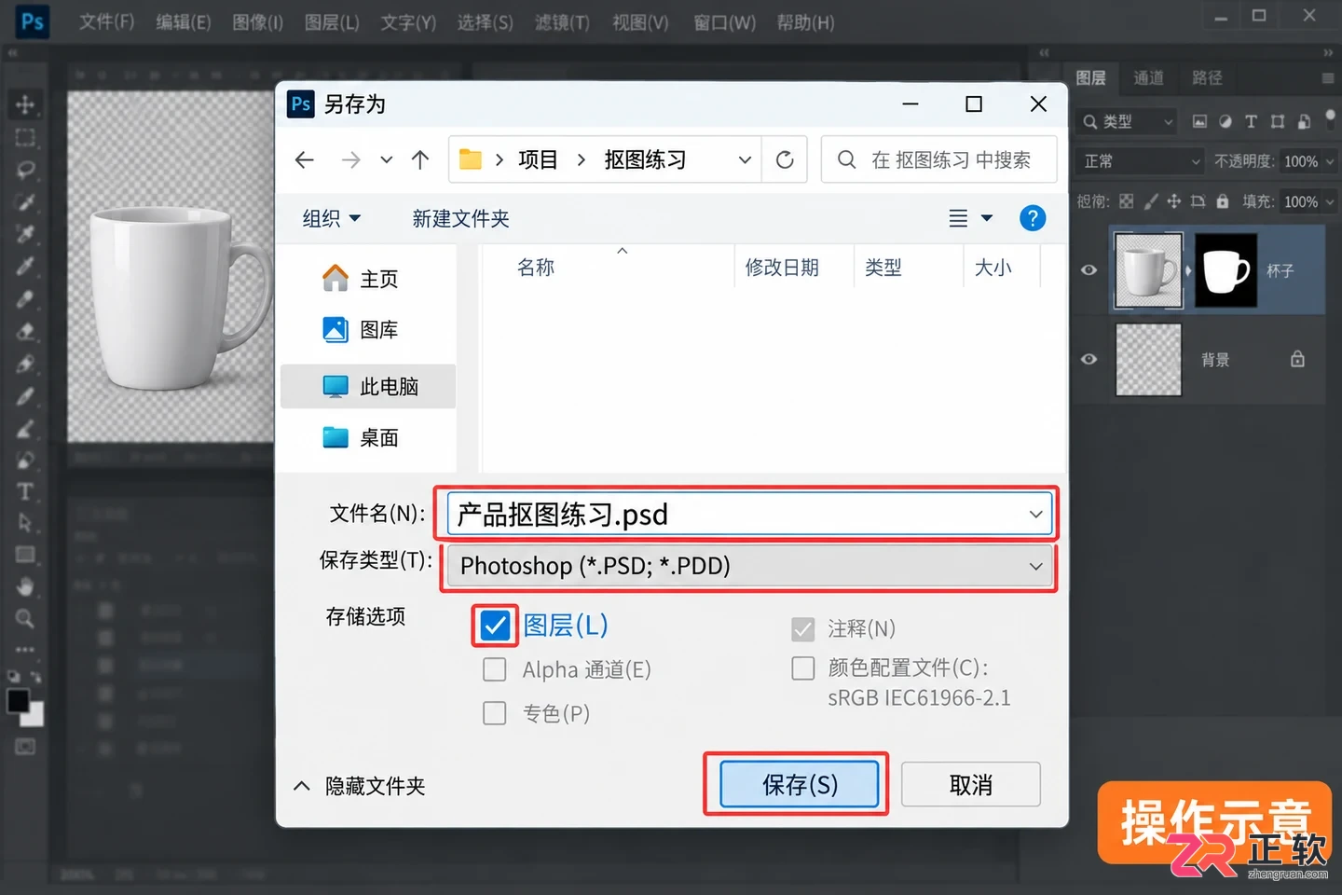
Task: Open the 滤镜(T) menu
Action: click(562, 22)
